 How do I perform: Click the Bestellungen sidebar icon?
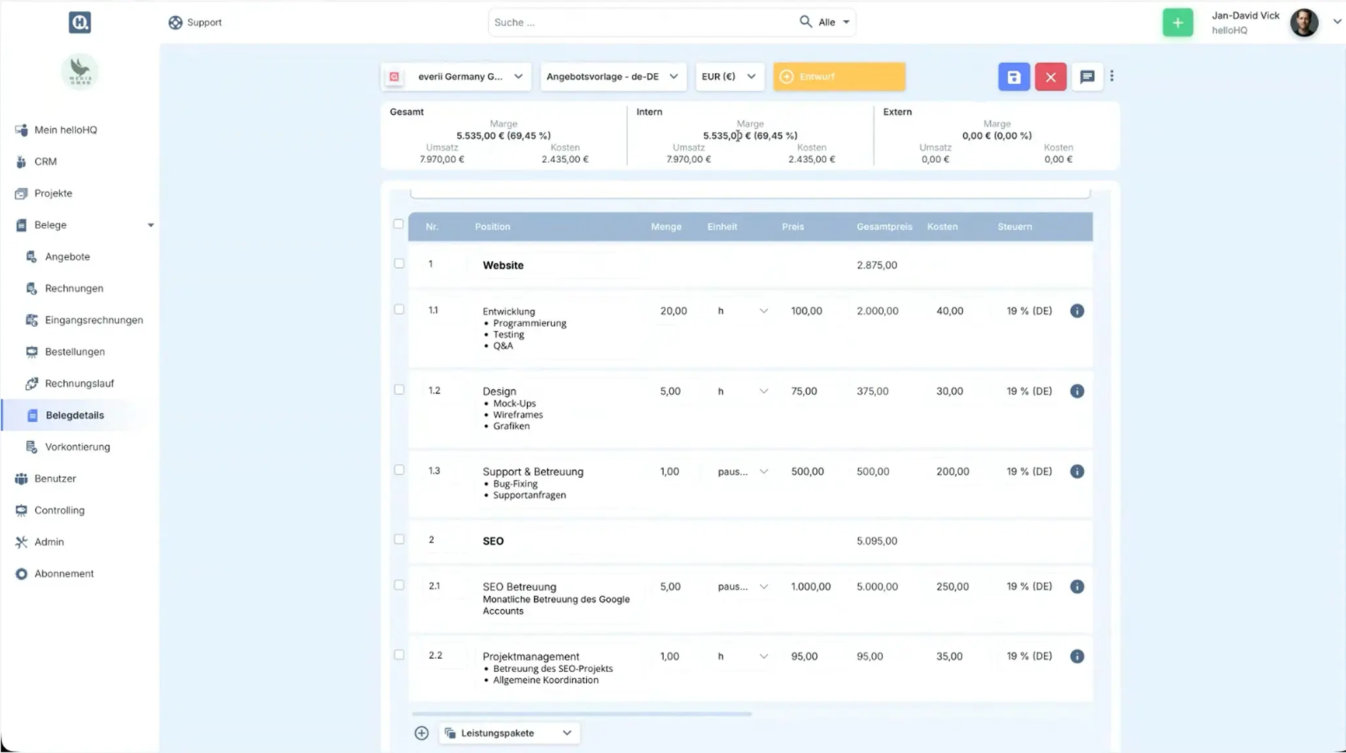click(31, 352)
